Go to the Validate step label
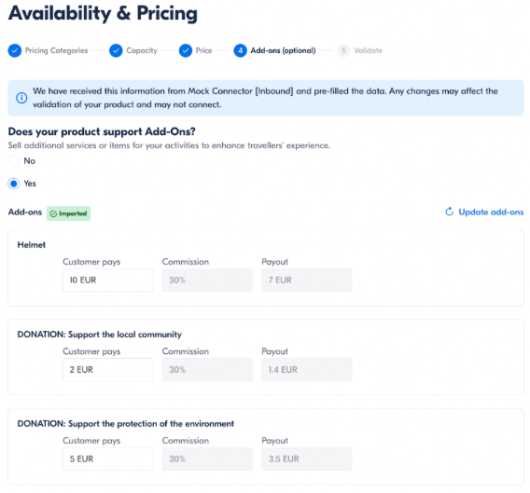The height and width of the screenshot is (493, 530). pyautogui.click(x=368, y=50)
